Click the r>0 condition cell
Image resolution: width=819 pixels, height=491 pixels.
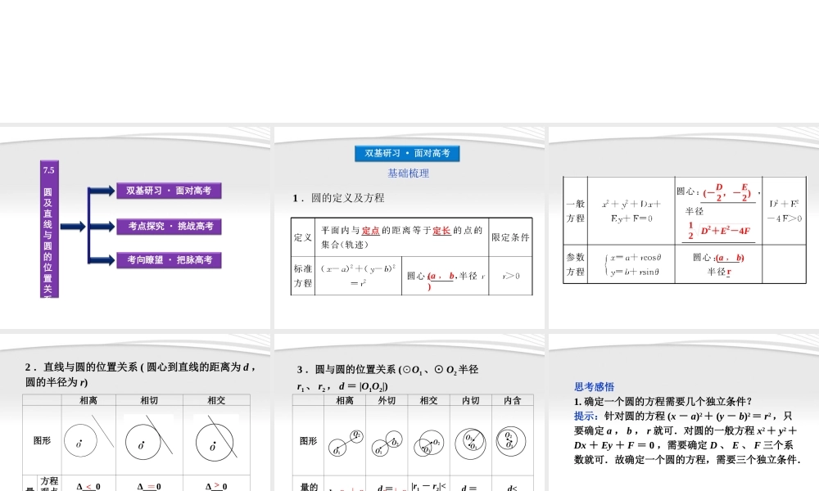[510, 276]
